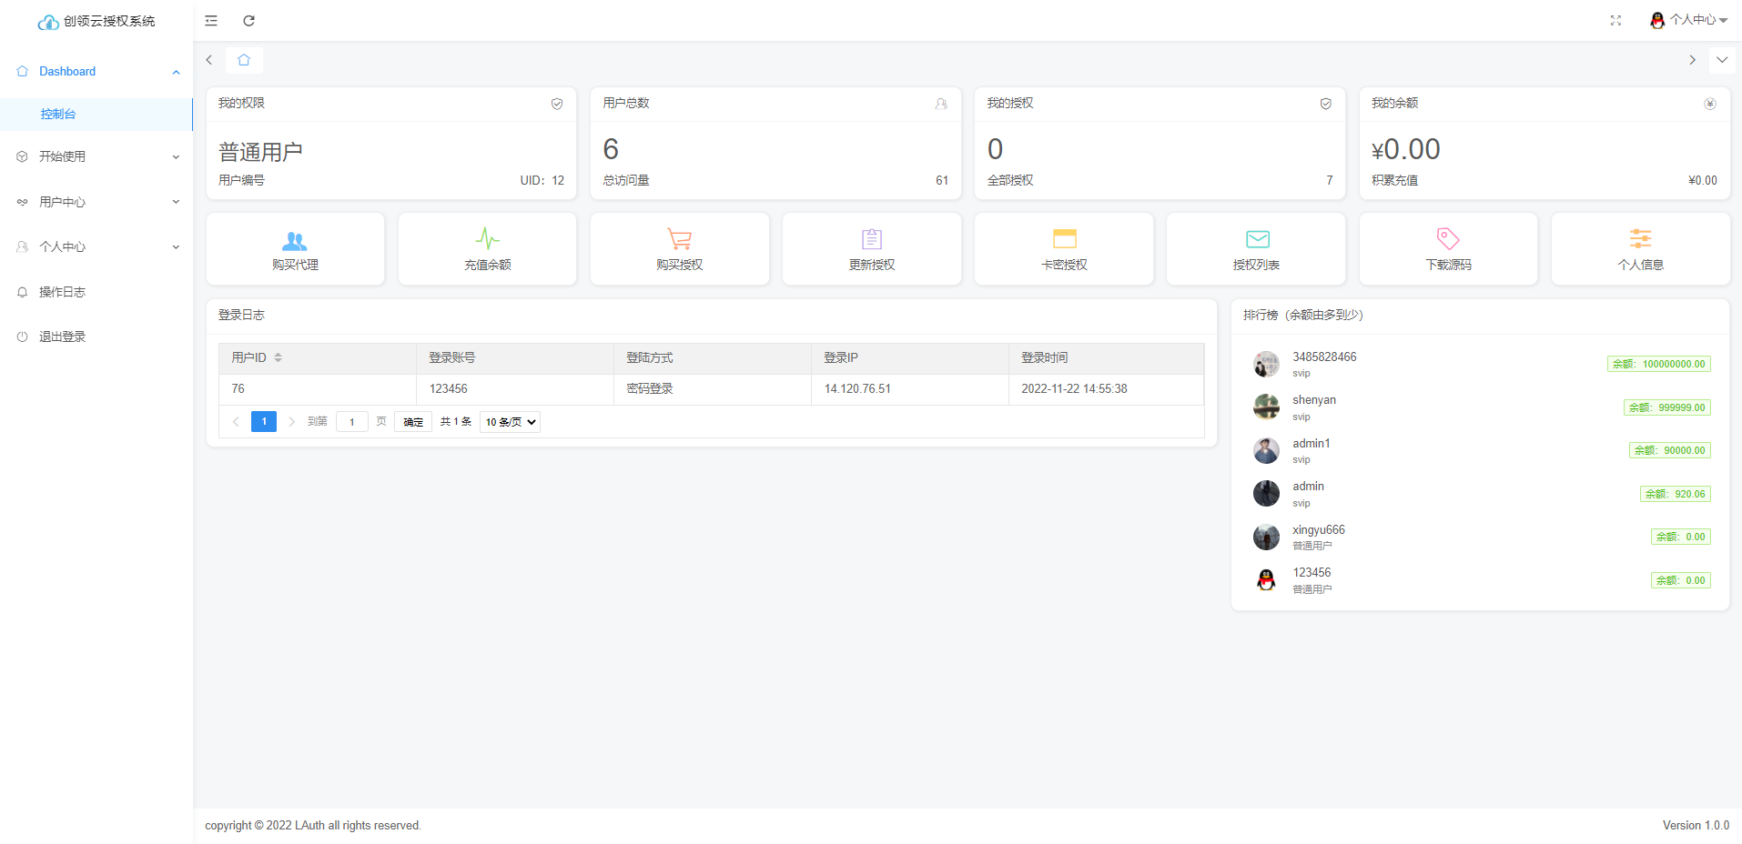Click the page number jump input field
Screen dimensions: 1742x844
pyautogui.click(x=351, y=422)
